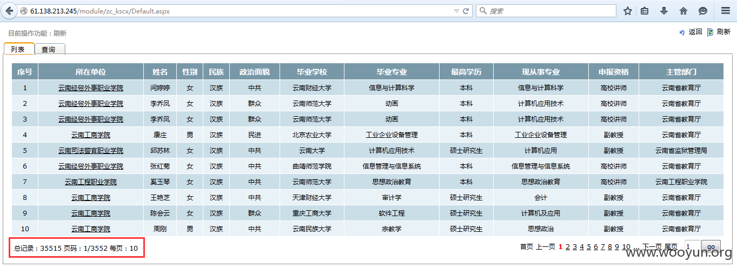Select name 邱苏林 in row 5
737x268 pixels.
pyautogui.click(x=160, y=150)
